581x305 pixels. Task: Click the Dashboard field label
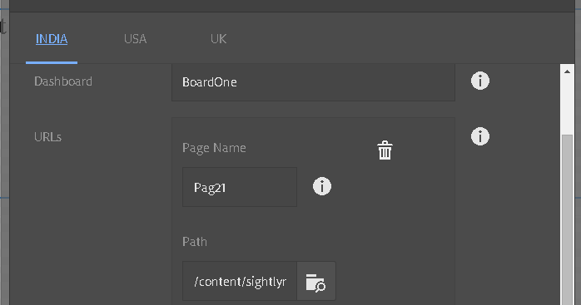coord(63,81)
